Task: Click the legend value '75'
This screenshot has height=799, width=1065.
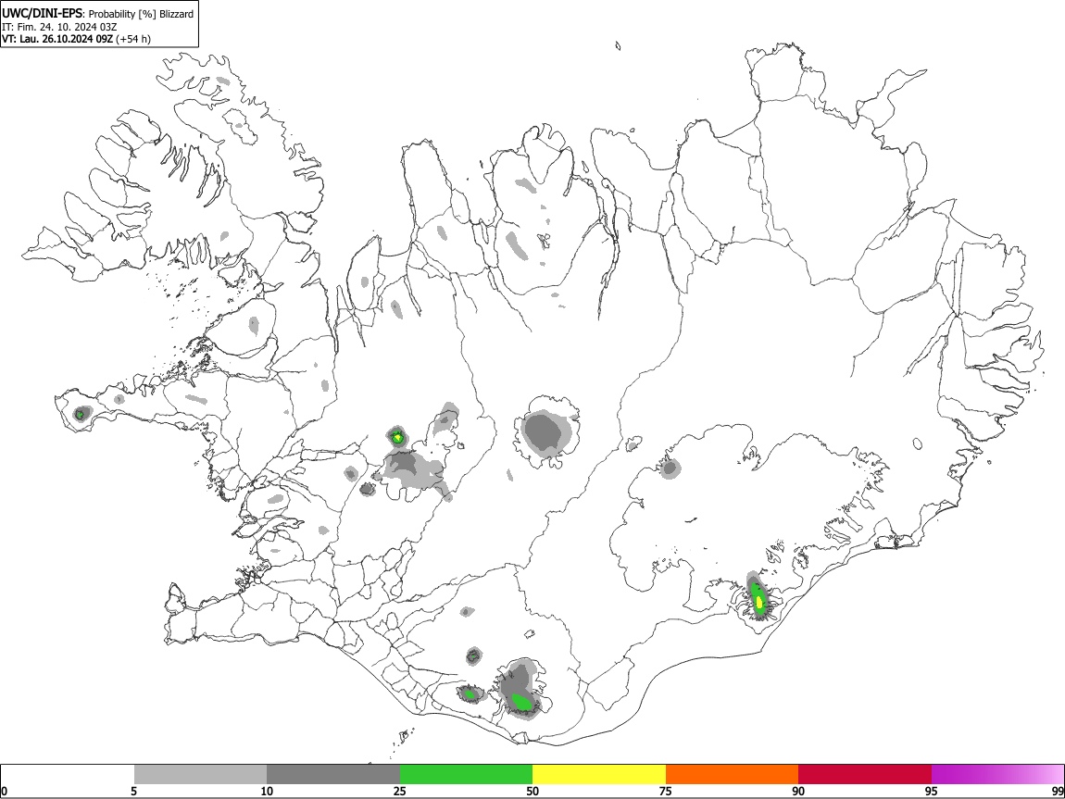Action: (666, 791)
